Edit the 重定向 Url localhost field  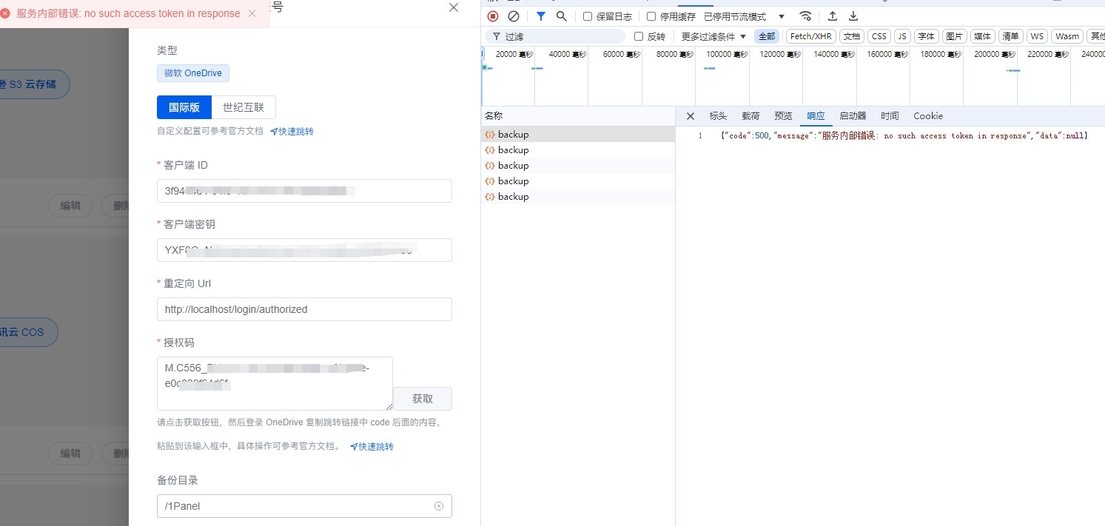[x=304, y=309]
